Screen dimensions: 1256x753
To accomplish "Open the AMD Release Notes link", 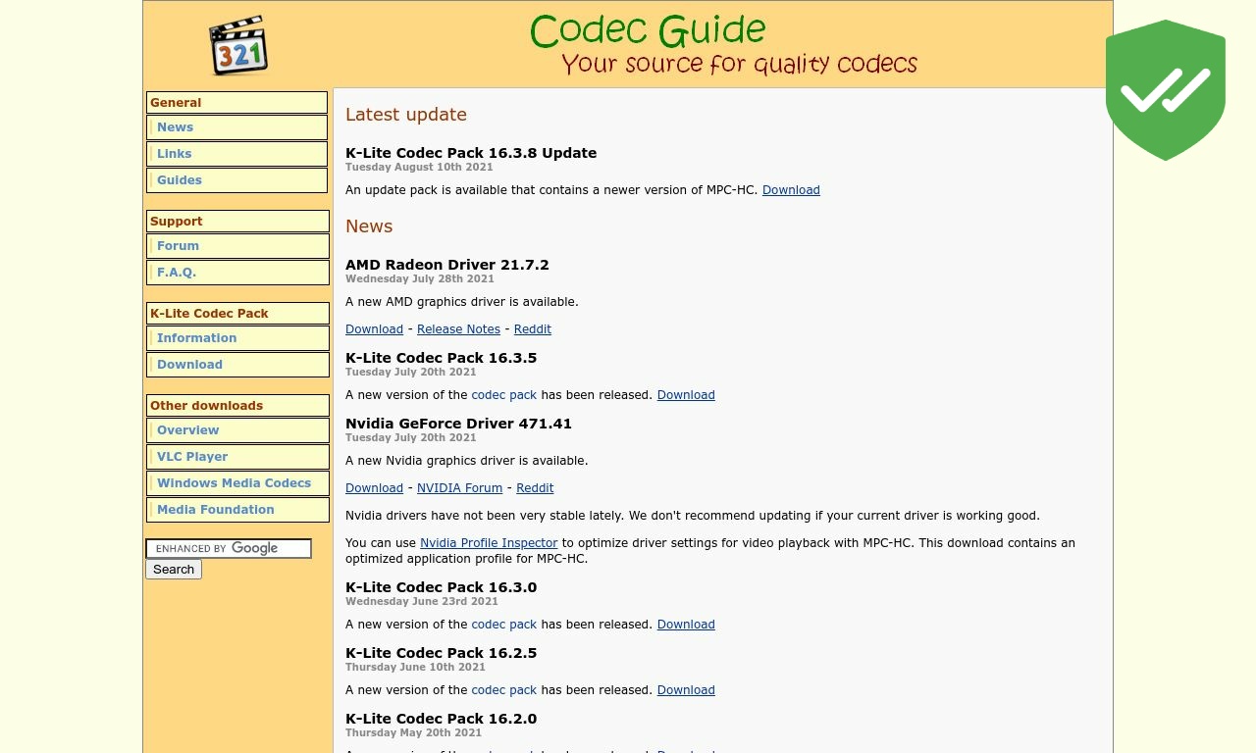I will point(458,329).
